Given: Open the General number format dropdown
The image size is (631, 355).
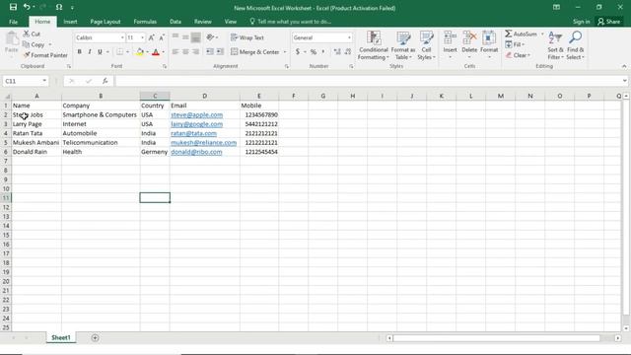Looking at the screenshot, I should (349, 37).
